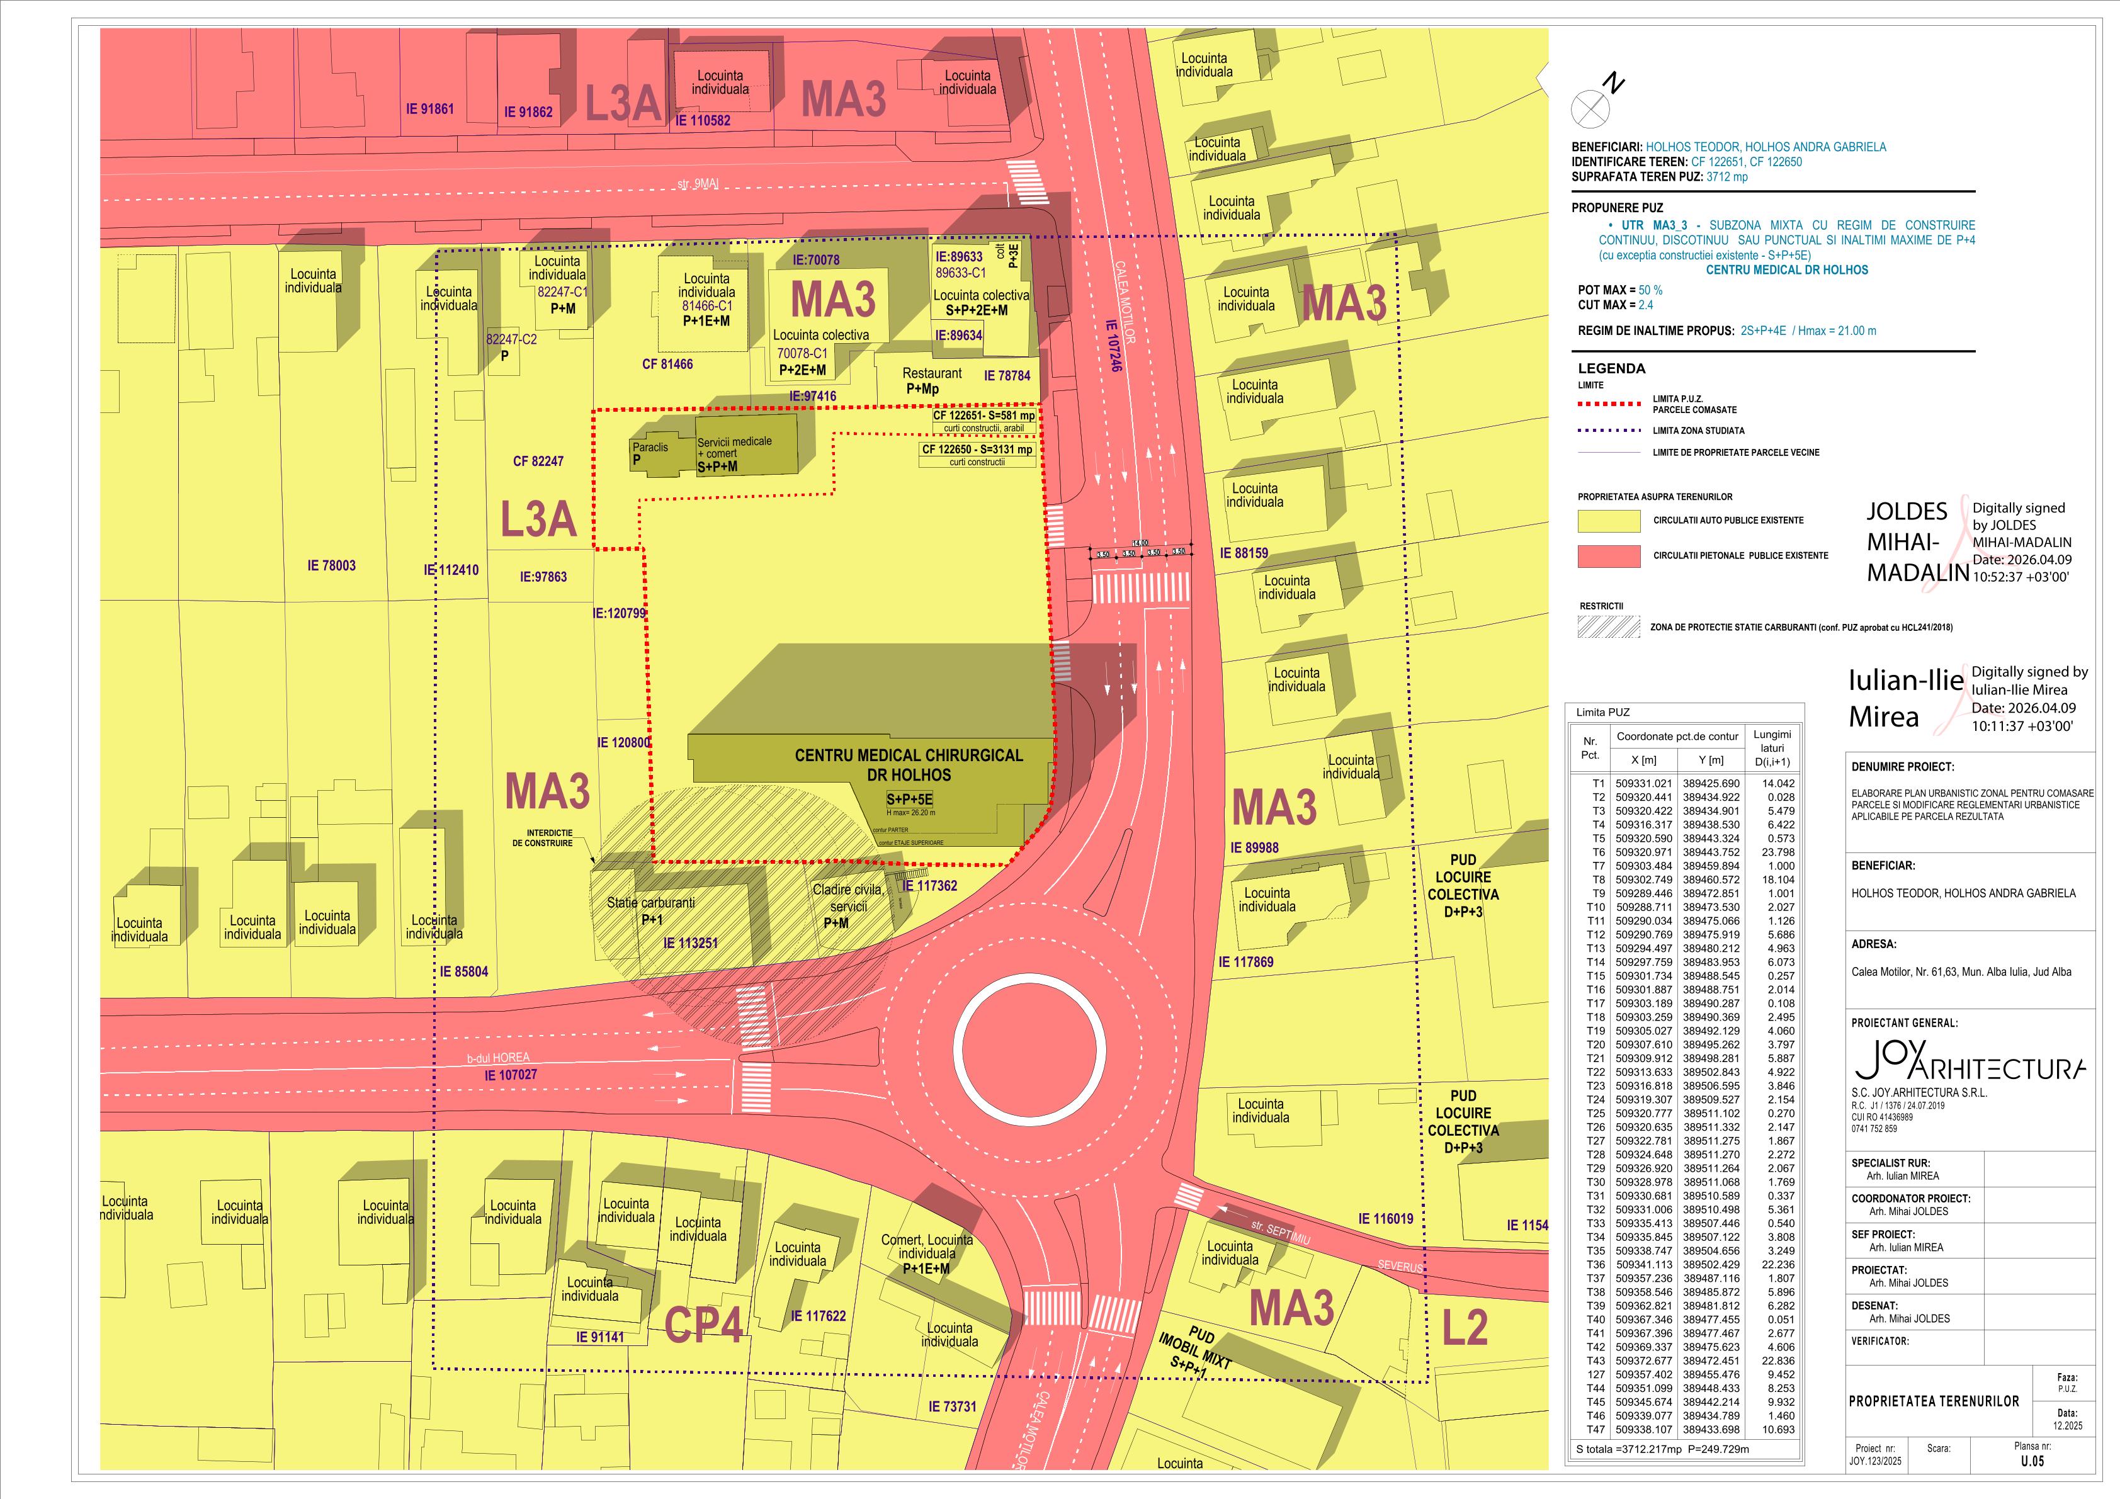The width and height of the screenshot is (2120, 1499).
Task: Click the JOY ARHITECTURA logo
Action: point(1970,1061)
